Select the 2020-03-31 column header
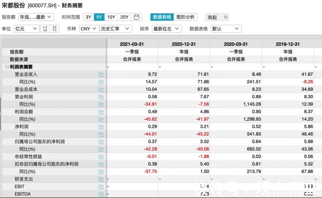 tap(236, 44)
